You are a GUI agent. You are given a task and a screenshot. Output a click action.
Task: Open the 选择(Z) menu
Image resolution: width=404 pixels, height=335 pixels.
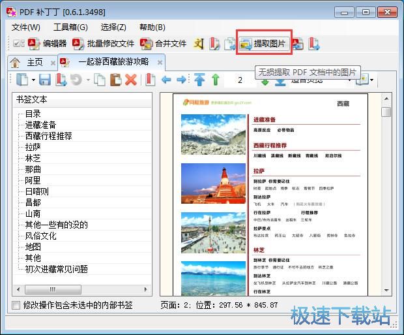113,27
